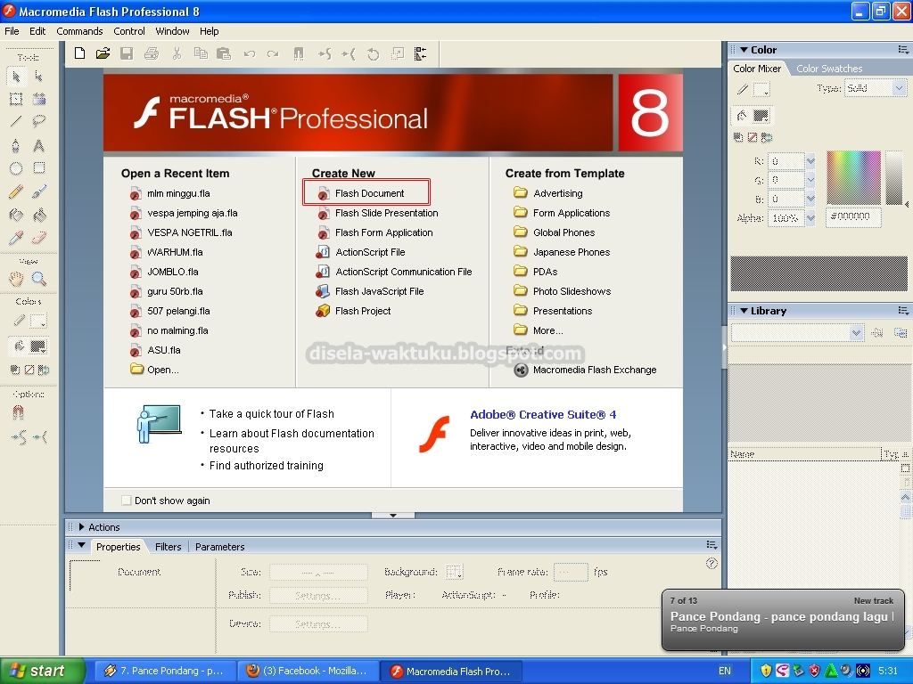Select the Subselection tool
The width and height of the screenshot is (913, 684).
tap(38, 77)
